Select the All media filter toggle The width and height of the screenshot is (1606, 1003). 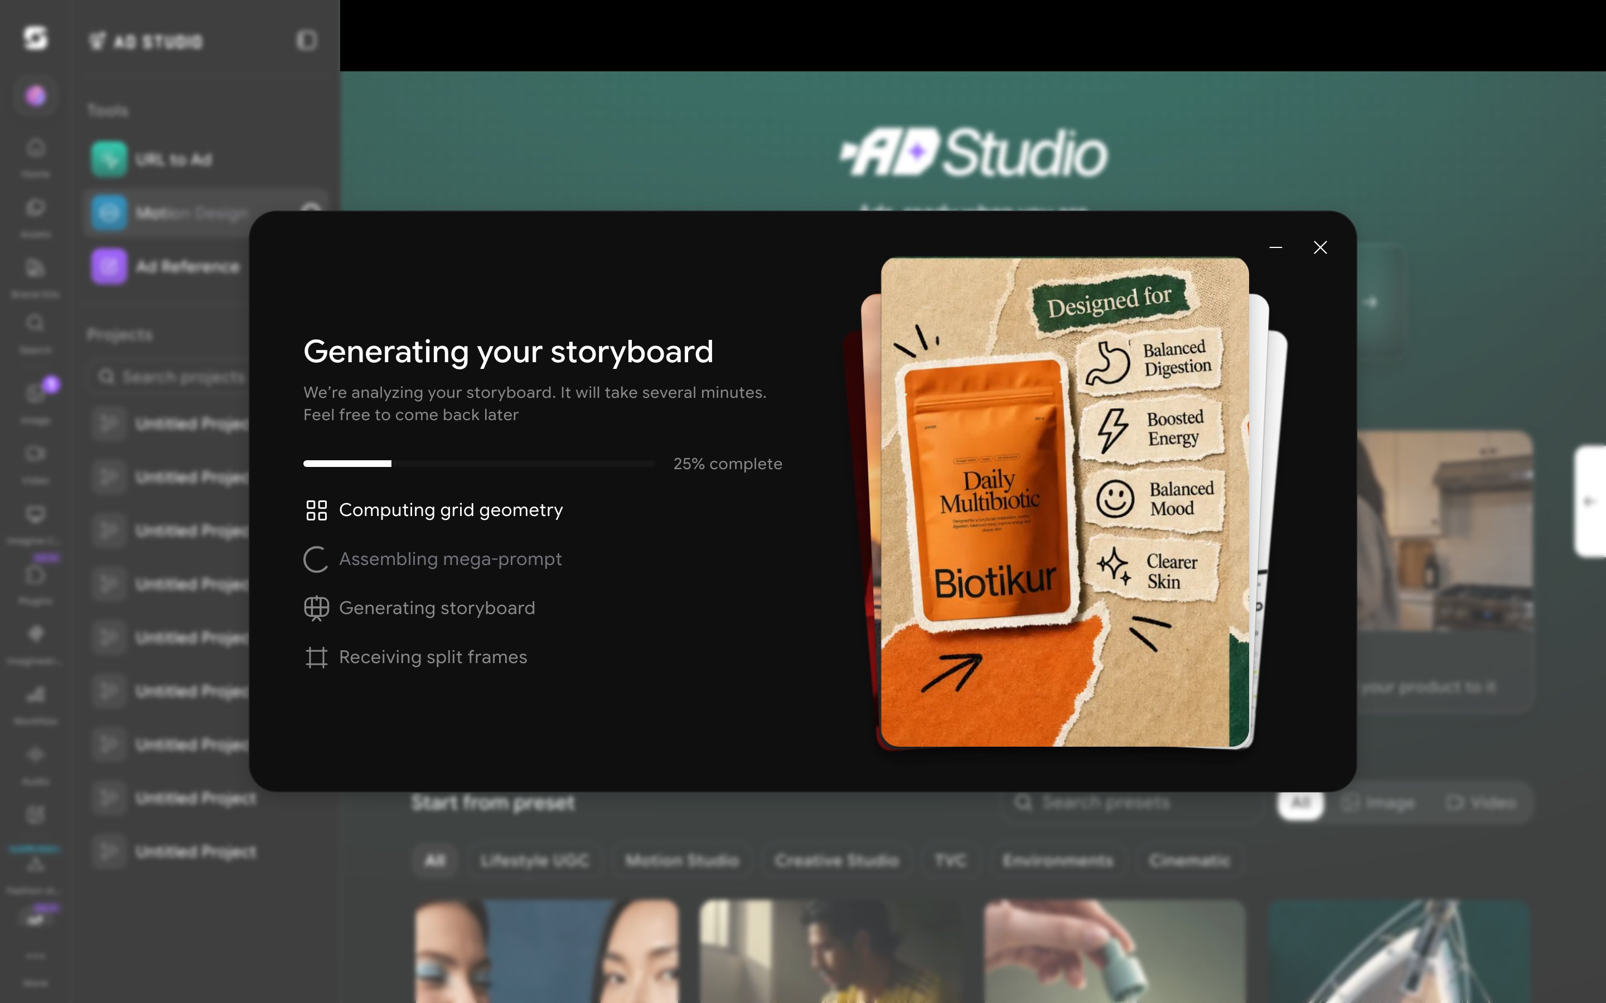pyautogui.click(x=1301, y=802)
